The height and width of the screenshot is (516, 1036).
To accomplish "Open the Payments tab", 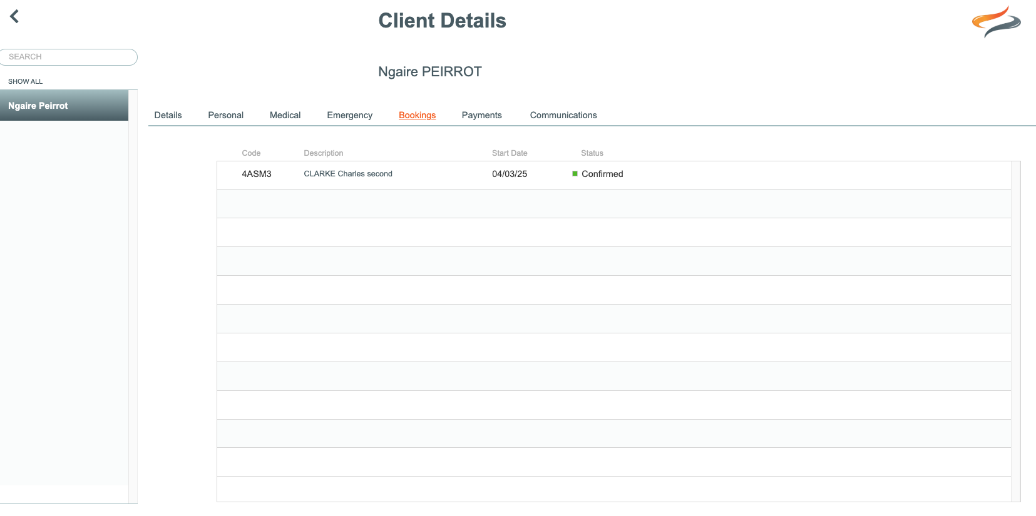I will click(x=481, y=115).
